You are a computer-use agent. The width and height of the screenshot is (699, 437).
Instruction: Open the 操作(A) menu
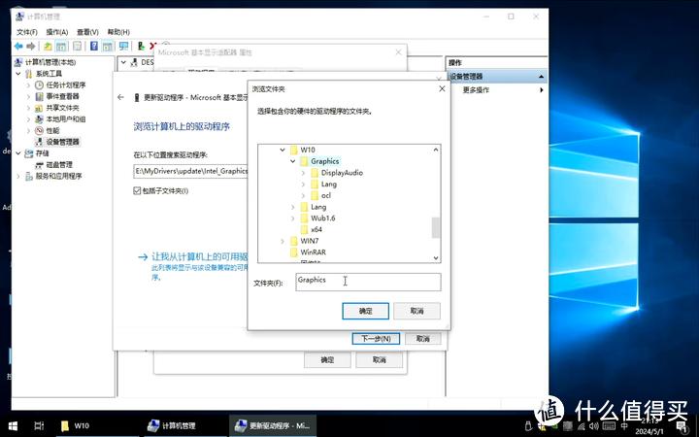(x=55, y=31)
